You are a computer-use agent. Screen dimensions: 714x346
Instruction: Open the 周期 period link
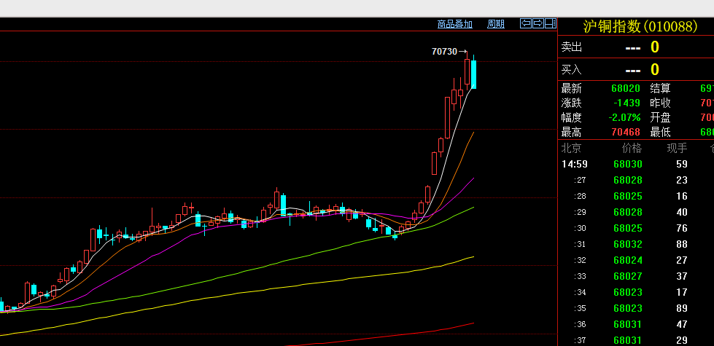click(x=495, y=24)
